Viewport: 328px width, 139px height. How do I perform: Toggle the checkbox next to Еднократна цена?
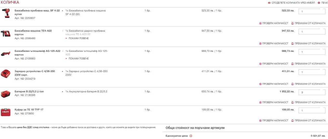191,136
